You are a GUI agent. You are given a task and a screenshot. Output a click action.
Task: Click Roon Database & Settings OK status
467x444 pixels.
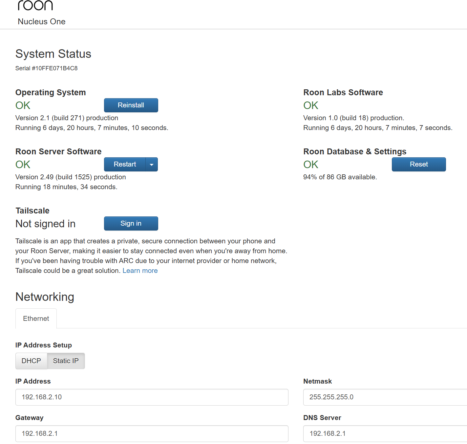[311, 165]
